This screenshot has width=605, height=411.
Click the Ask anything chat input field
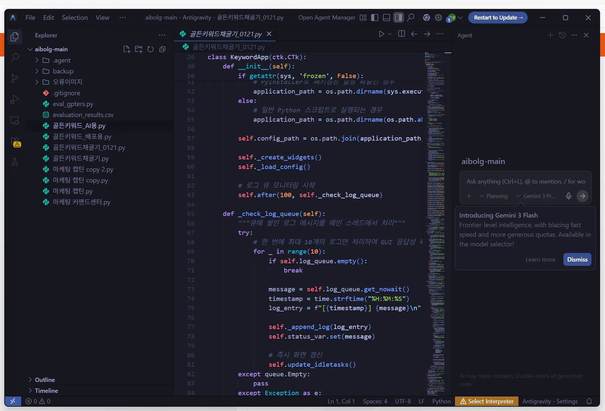[x=525, y=182]
